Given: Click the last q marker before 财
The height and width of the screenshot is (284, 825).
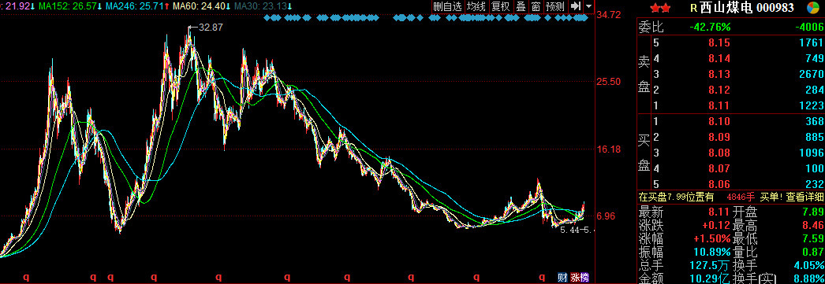Looking at the screenshot, I should 541,277.
